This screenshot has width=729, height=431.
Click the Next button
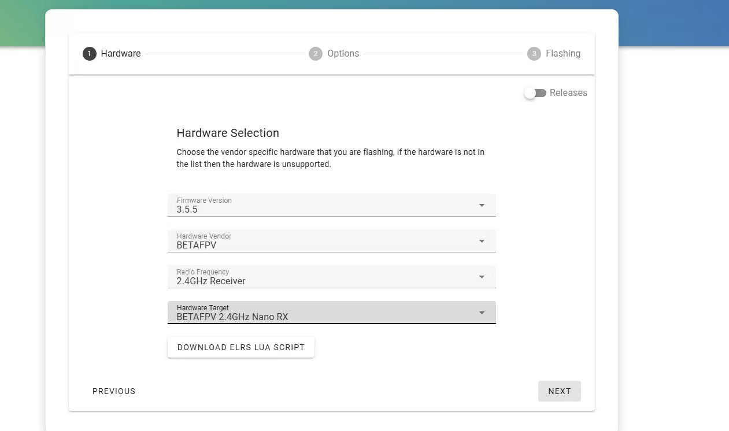coord(559,391)
